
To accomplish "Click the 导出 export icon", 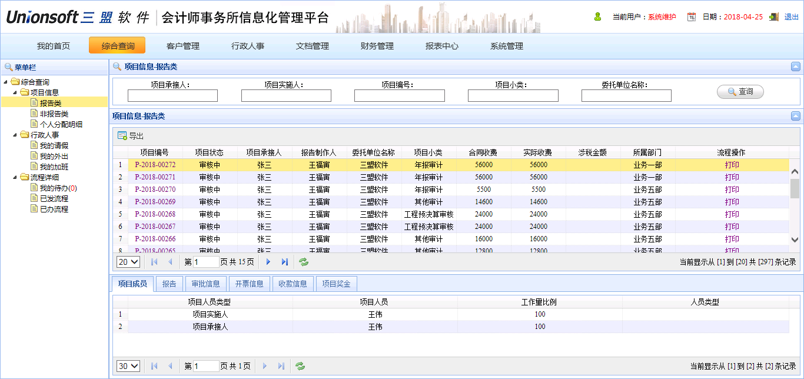I will pos(122,136).
